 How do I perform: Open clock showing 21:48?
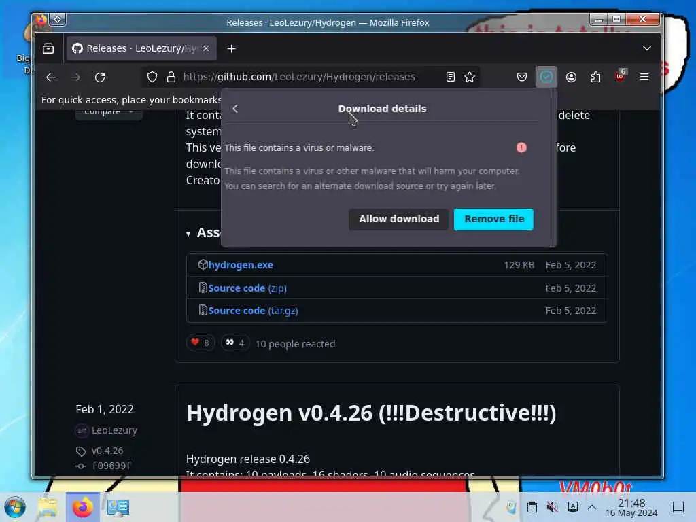631,508
